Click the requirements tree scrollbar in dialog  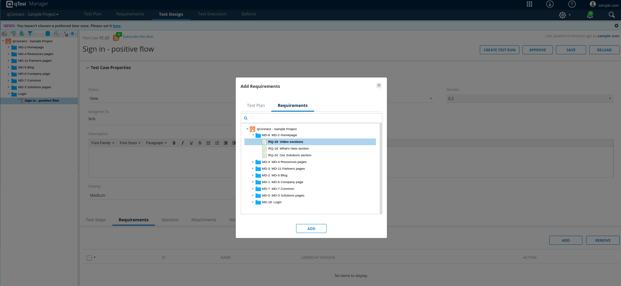[381, 168]
